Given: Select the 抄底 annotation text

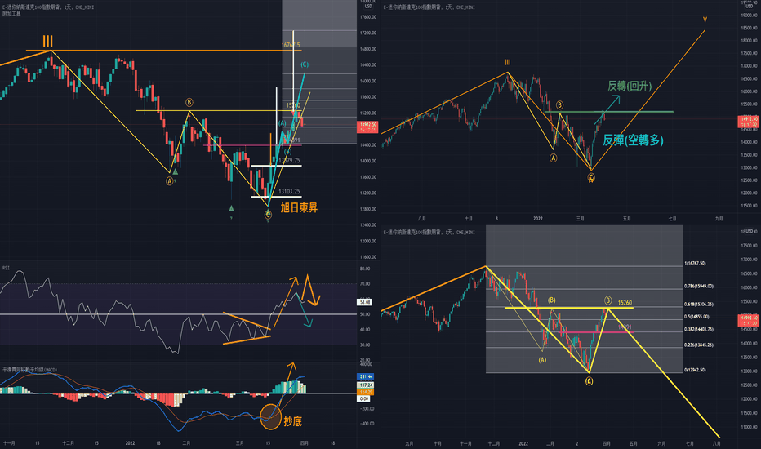Looking at the screenshot, I should (292, 421).
